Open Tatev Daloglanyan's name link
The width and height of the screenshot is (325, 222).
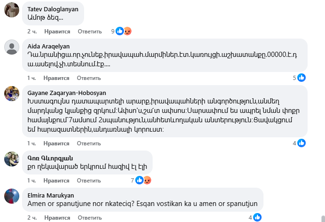point(53,9)
